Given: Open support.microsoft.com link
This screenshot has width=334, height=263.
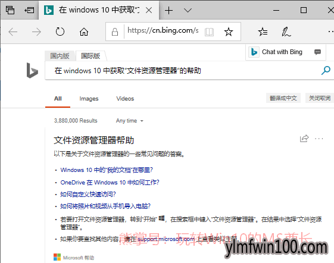Looking at the screenshot, I should pos(166,239).
